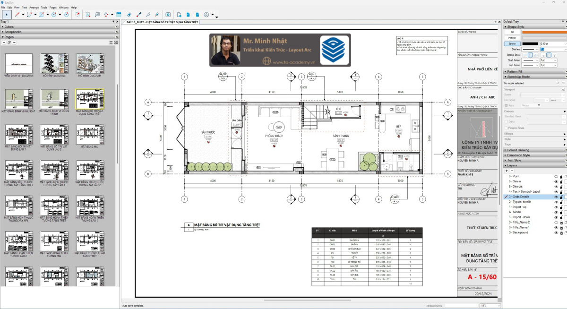Viewport: 567px width, 309px height.
Task: Switch Pages panel to list view
Action: coord(111,43)
